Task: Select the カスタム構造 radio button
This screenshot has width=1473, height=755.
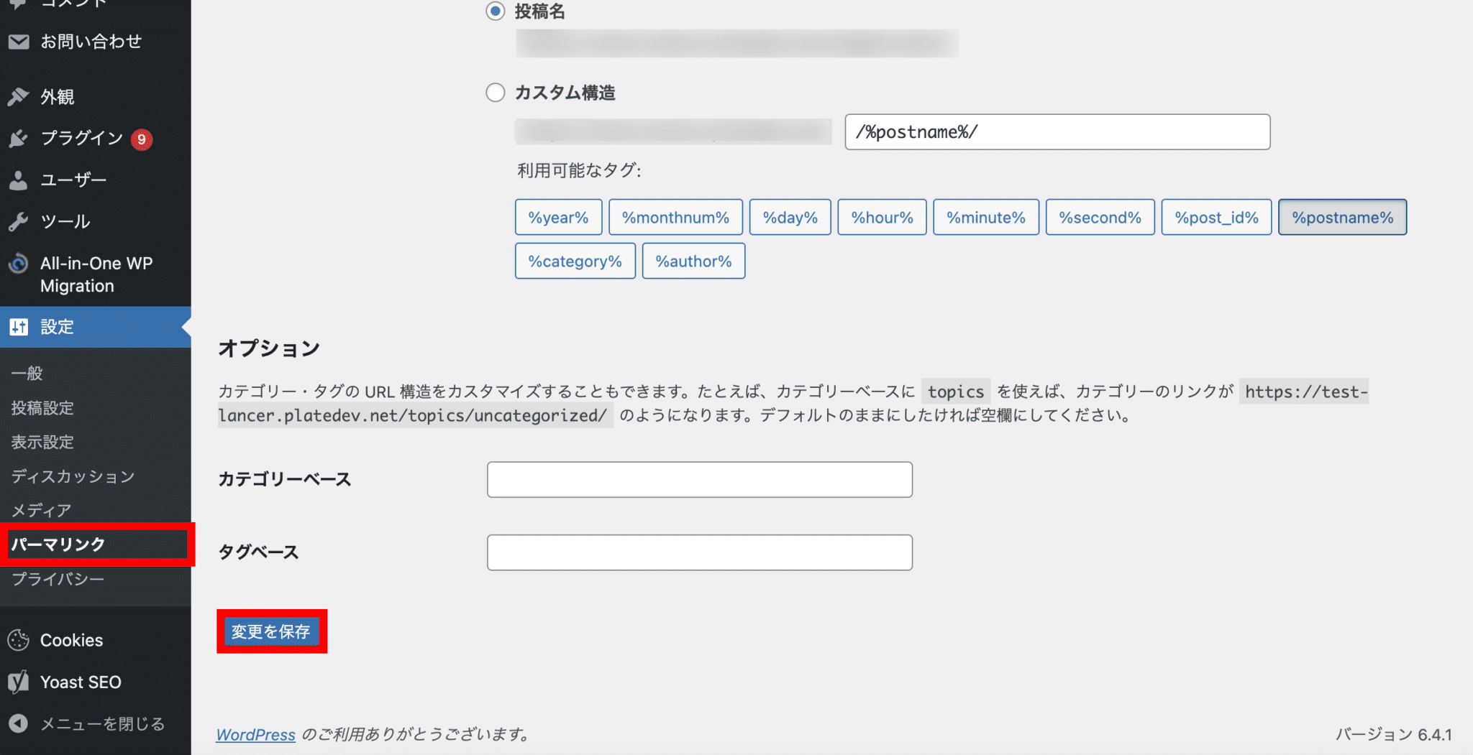Action: [495, 93]
